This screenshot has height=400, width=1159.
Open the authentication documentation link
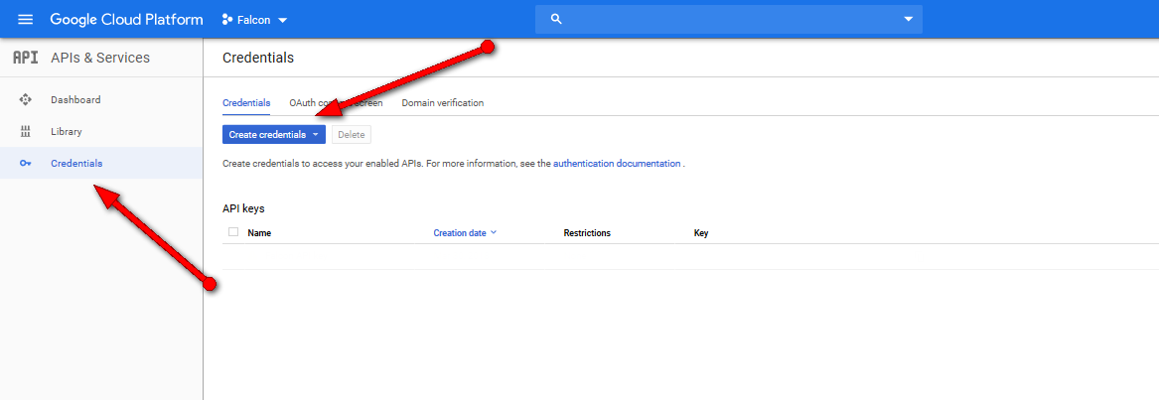(x=617, y=164)
